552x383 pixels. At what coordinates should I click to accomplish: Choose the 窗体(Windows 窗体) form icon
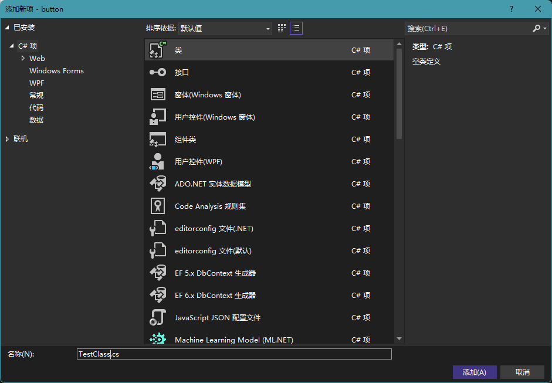157,94
